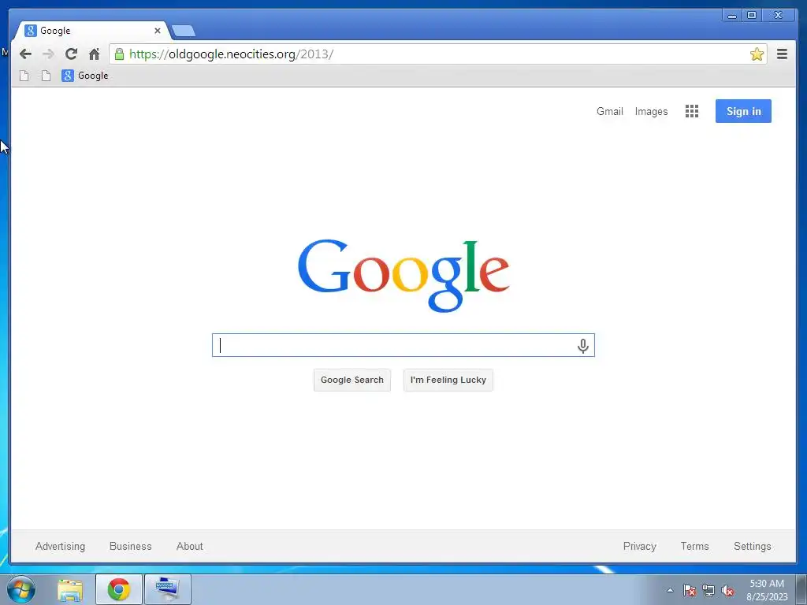Open Windows Explorer from the taskbar
Image resolution: width=807 pixels, height=605 pixels.
pyautogui.click(x=70, y=589)
